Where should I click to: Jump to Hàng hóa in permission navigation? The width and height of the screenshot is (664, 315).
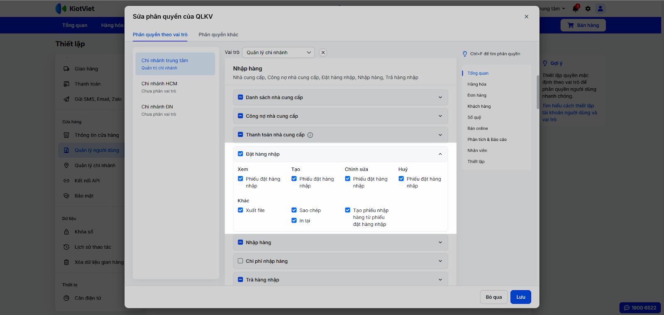477,84
